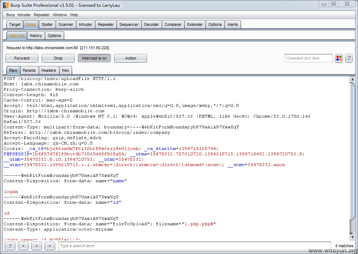Click the Accept-Encoding header line
358x254 pixels.
[x=52, y=138]
